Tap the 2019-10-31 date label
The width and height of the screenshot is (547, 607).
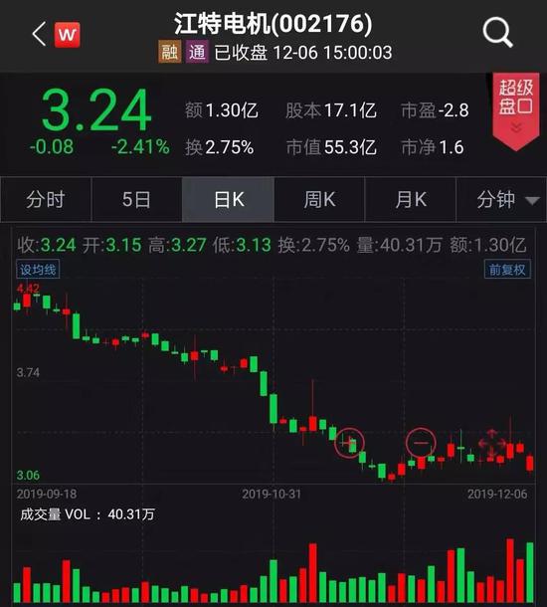pos(272,494)
